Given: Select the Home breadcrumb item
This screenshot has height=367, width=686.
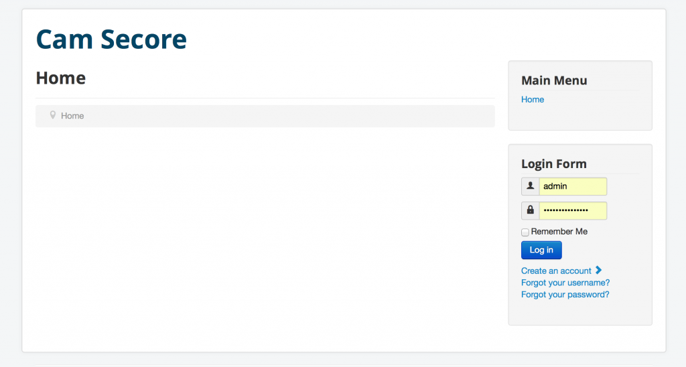Looking at the screenshot, I should (x=72, y=116).
